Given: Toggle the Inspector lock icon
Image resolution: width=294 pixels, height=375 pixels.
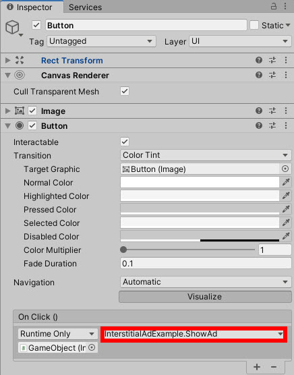Looking at the screenshot, I should pyautogui.click(x=274, y=6).
